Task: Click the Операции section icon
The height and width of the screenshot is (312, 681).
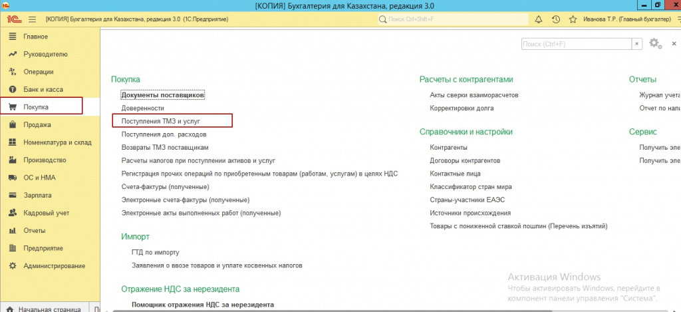Action: coord(13,72)
